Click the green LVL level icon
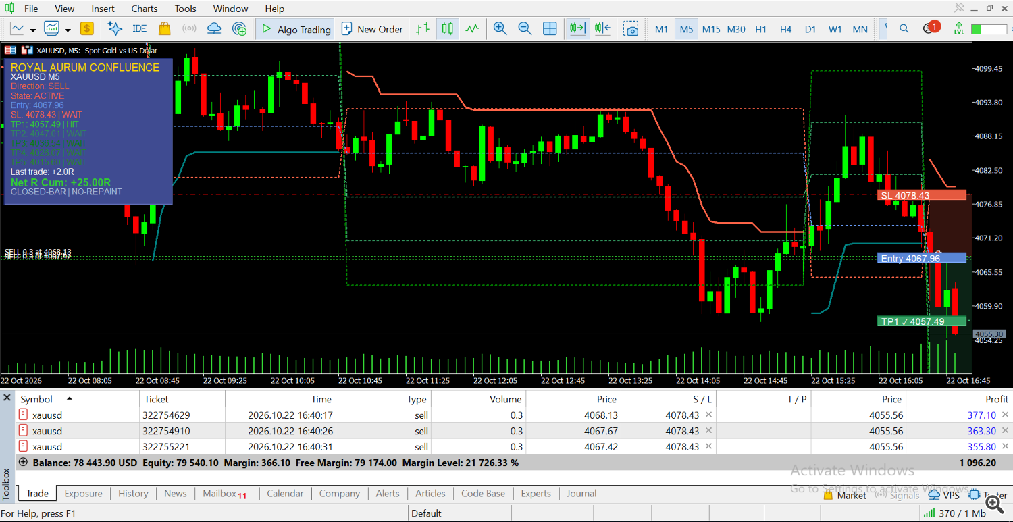Viewport: 1013px width, 522px height. point(958,28)
